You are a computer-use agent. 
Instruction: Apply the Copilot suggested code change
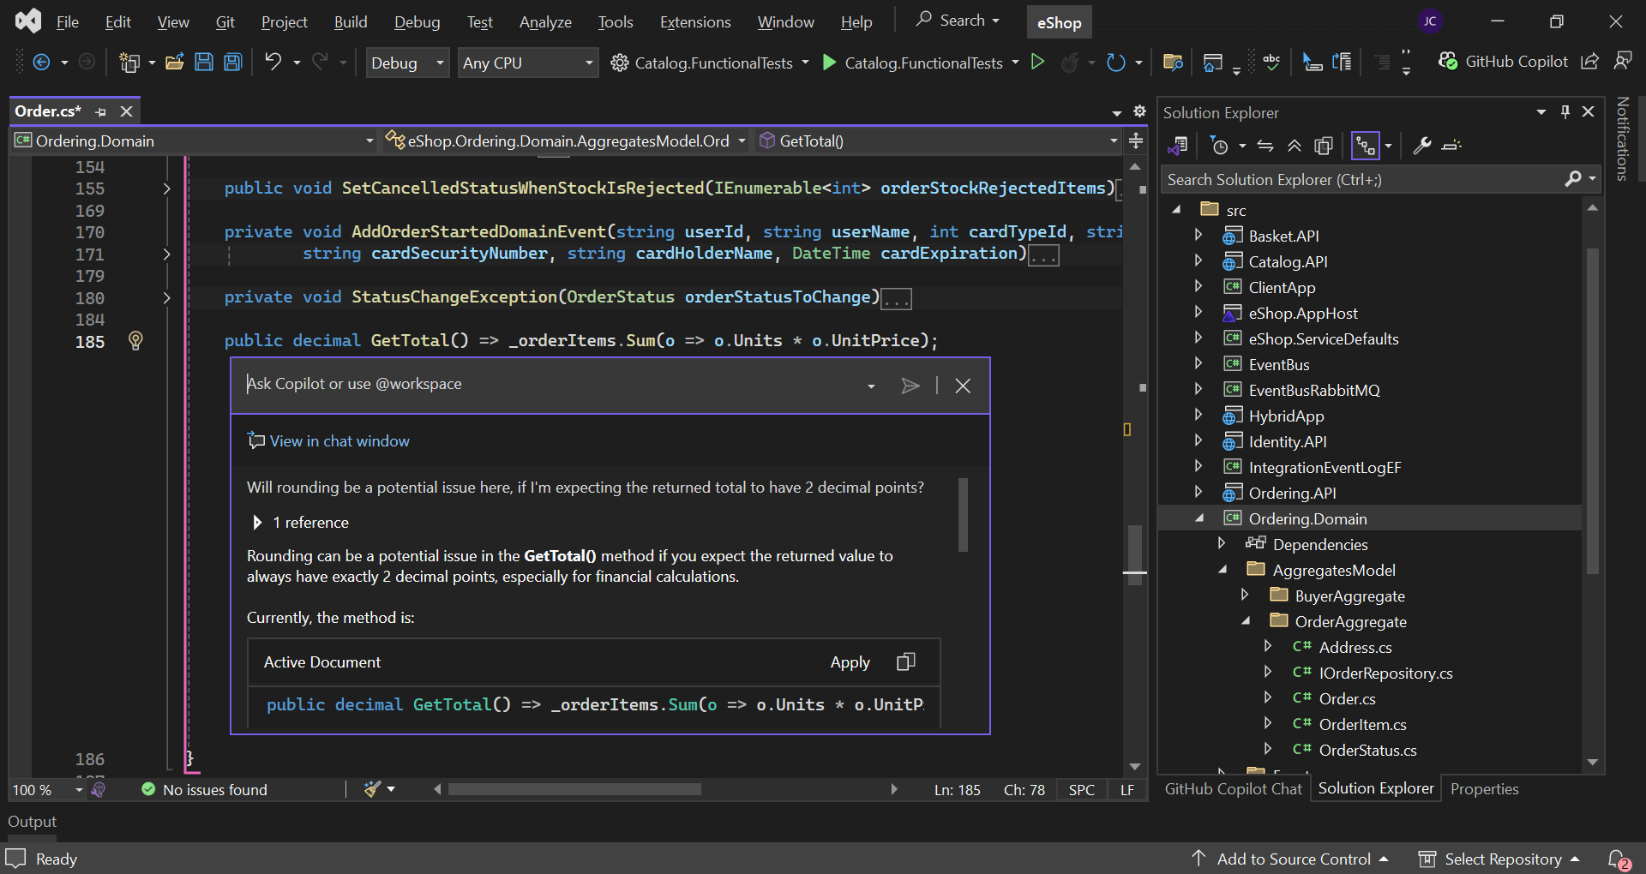(850, 661)
